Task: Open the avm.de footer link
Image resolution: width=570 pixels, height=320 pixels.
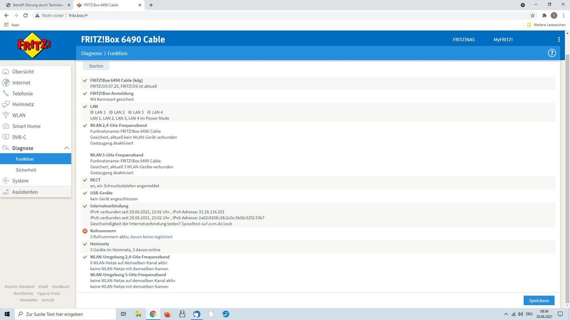Action: pos(47,300)
